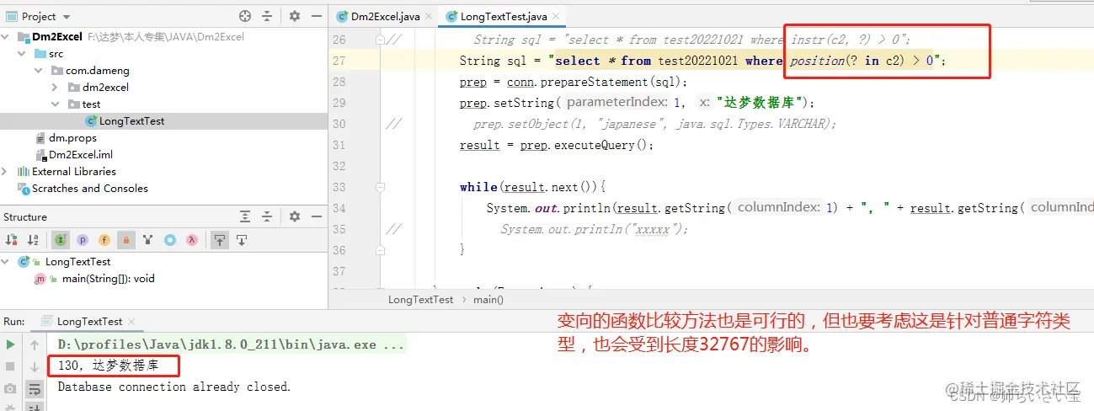Toggle the blue circle filter in Structure
The height and width of the screenshot is (411, 1094).
(170, 240)
